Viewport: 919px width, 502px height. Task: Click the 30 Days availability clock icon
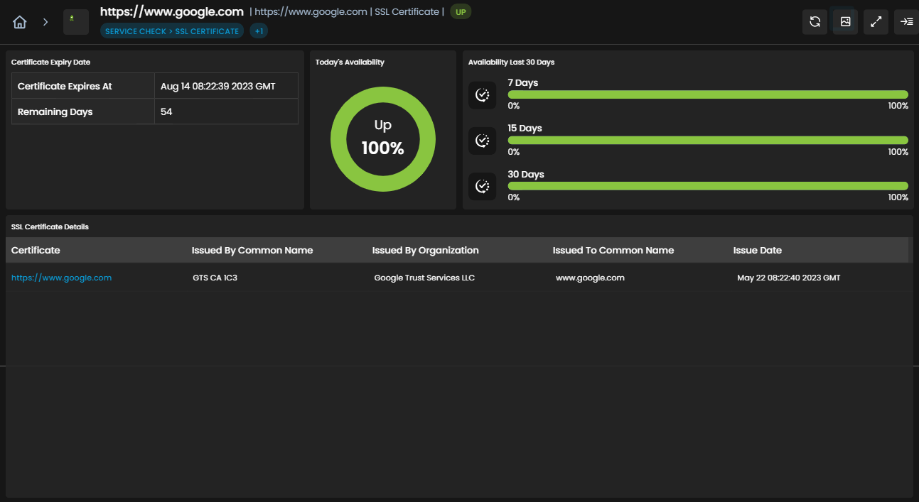482,187
